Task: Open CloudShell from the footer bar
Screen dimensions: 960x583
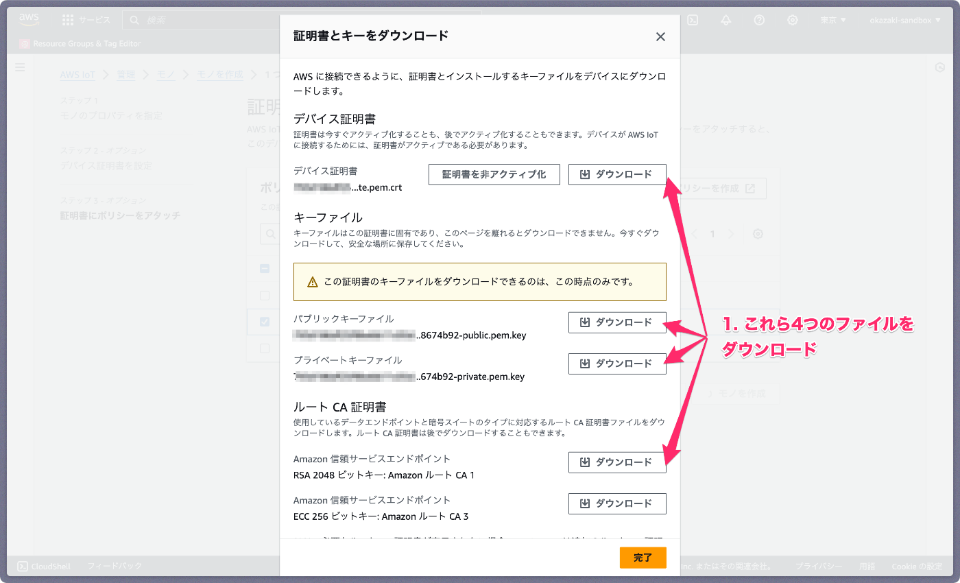Action: pos(44,567)
